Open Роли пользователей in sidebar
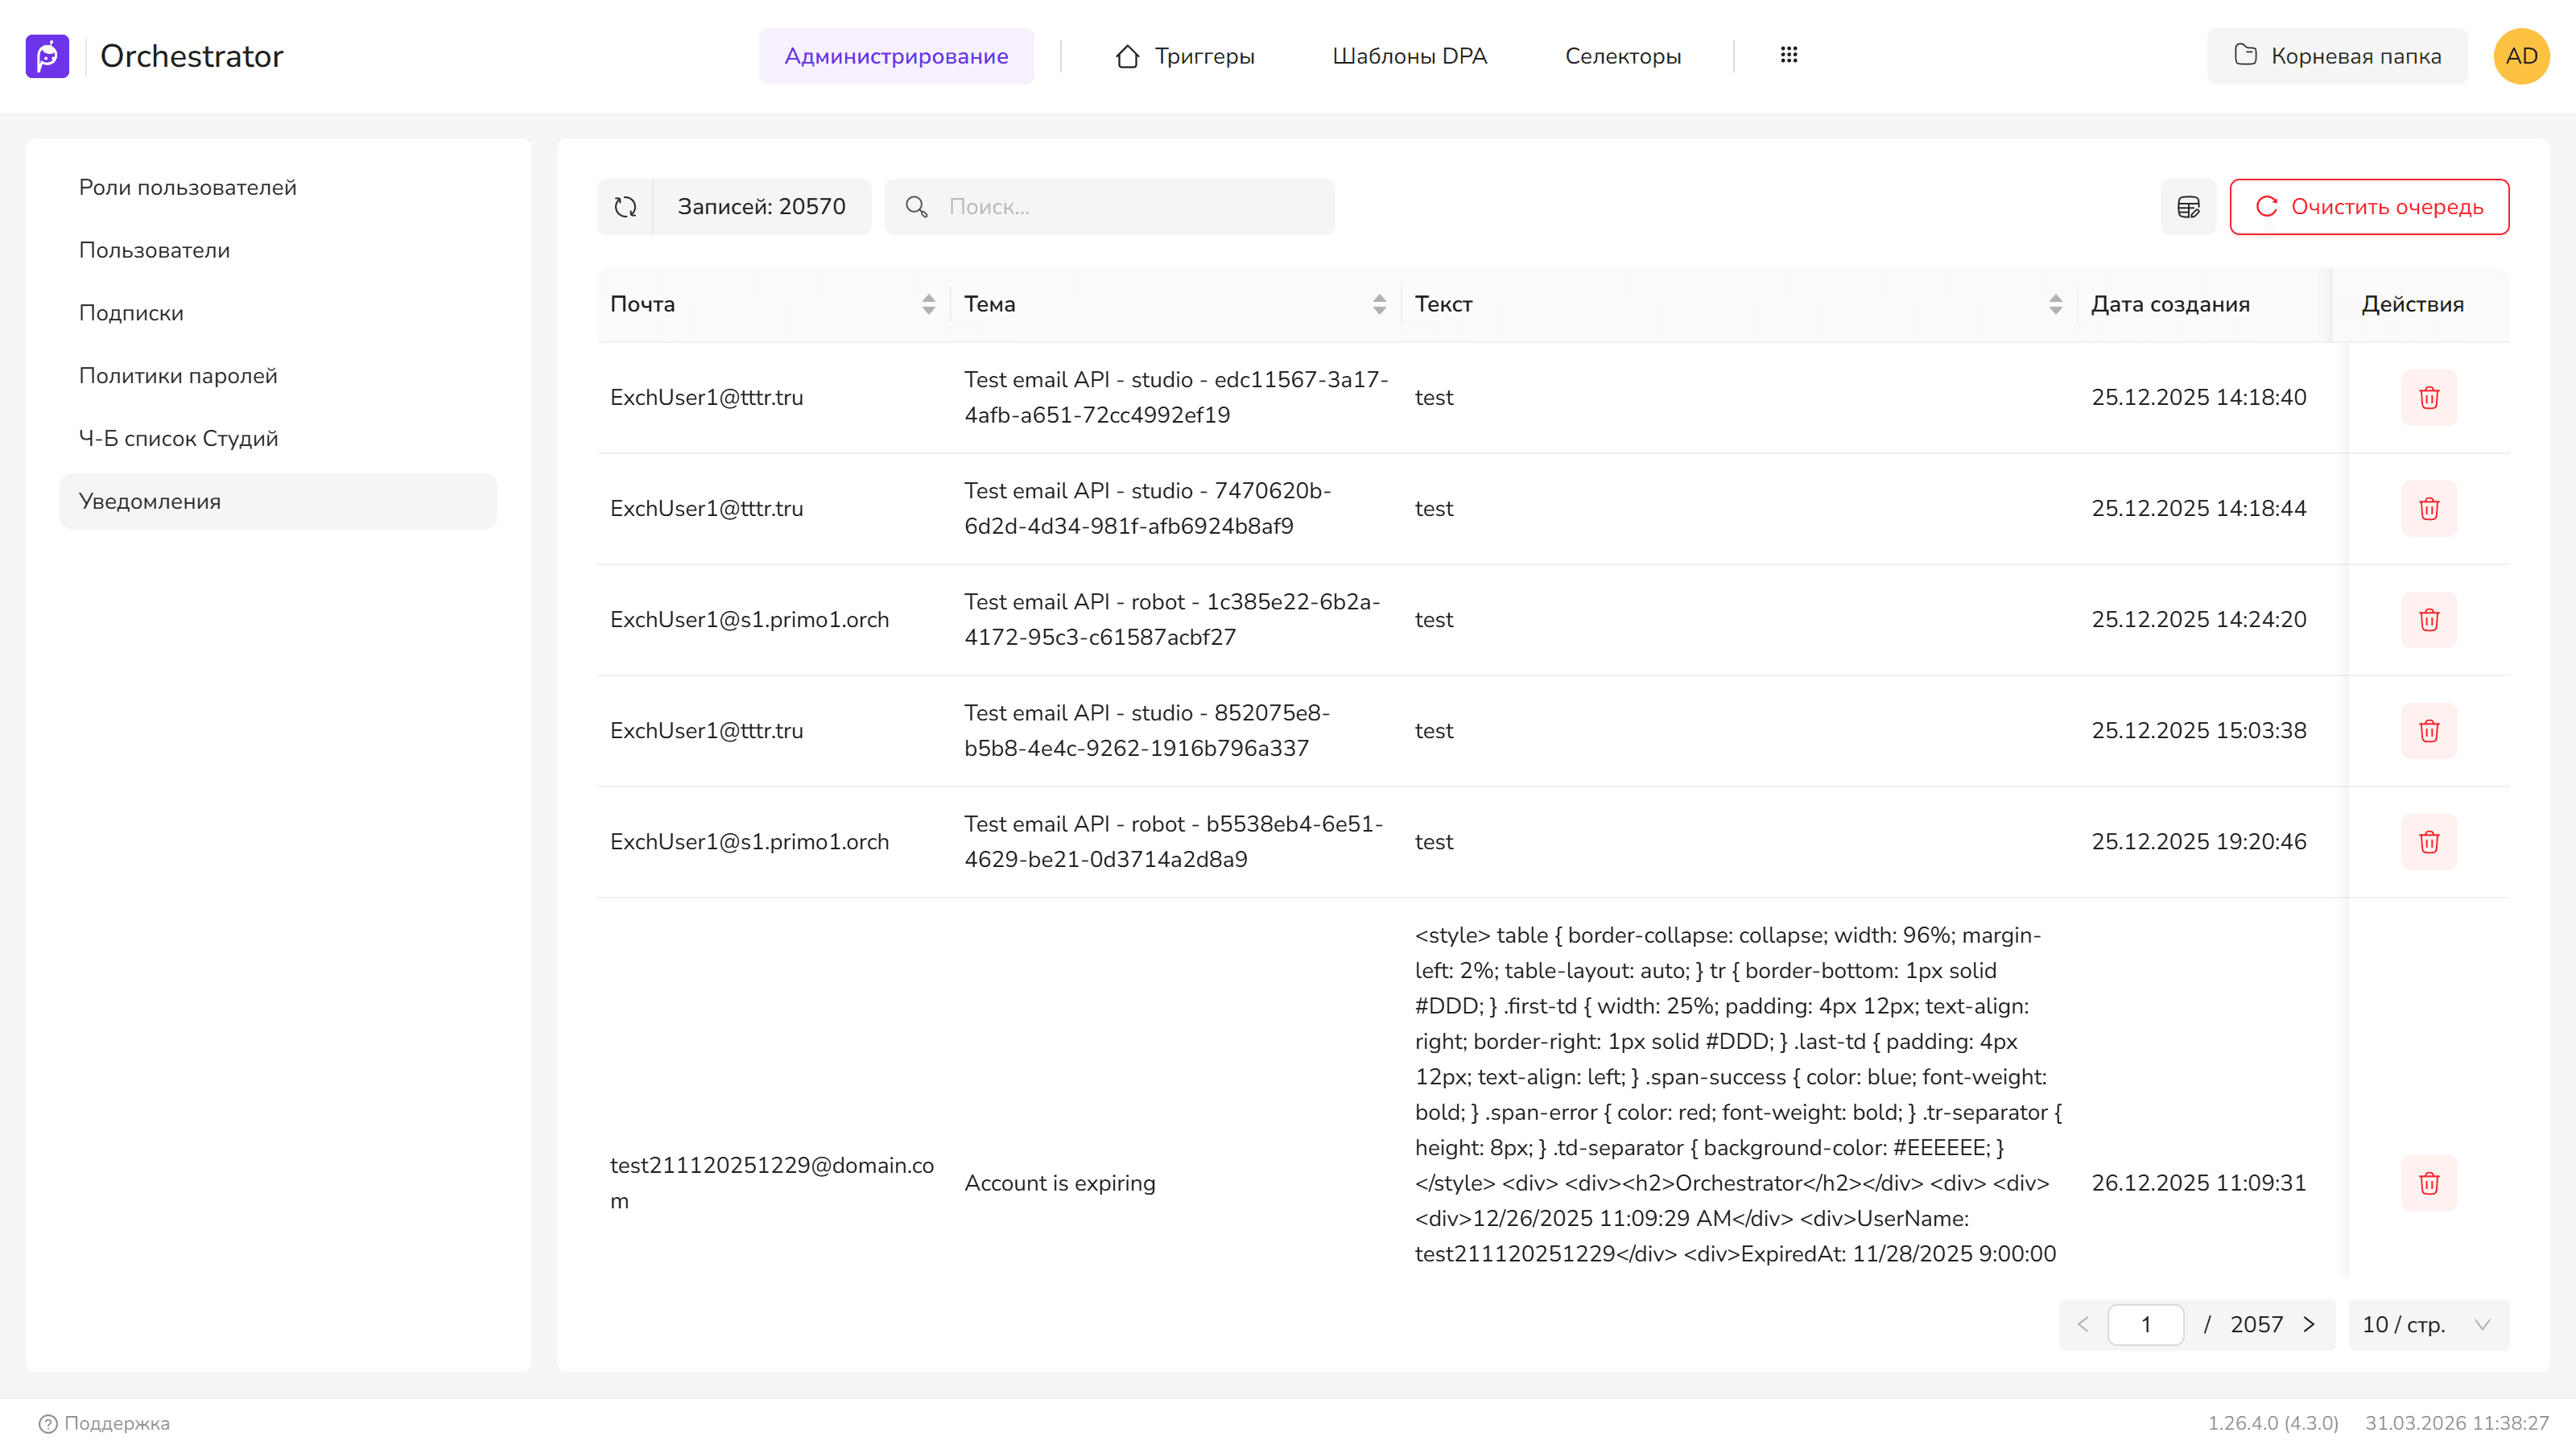Viewport: 2576px width, 1449px height. [278, 188]
